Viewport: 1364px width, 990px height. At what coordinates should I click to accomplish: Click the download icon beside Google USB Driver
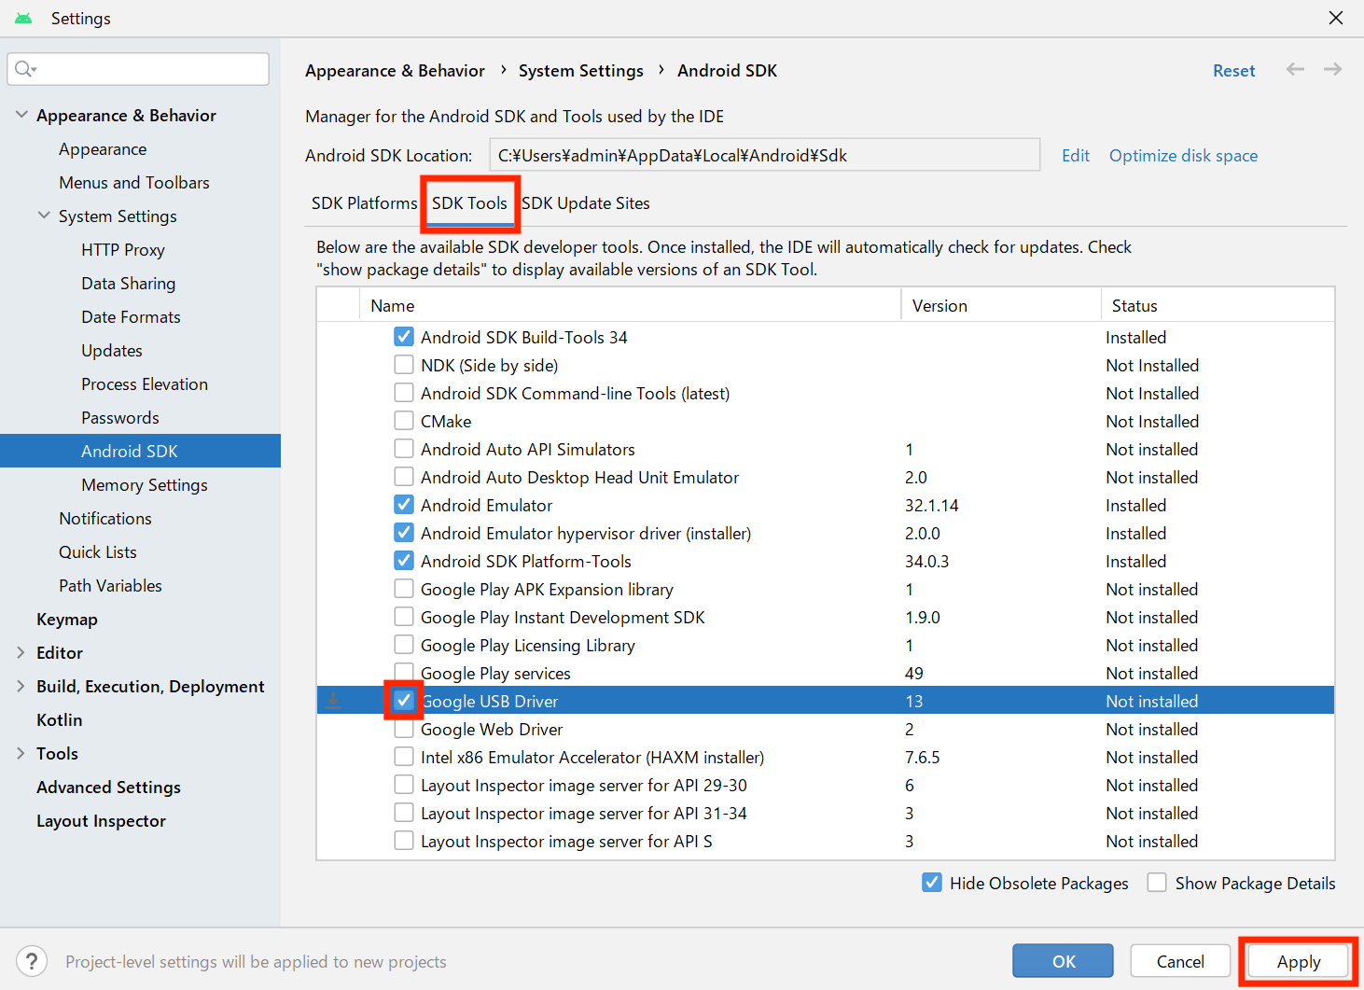pyautogui.click(x=333, y=701)
